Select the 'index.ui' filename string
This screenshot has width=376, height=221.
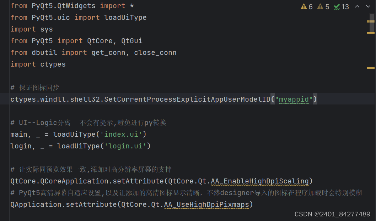tap(121, 134)
